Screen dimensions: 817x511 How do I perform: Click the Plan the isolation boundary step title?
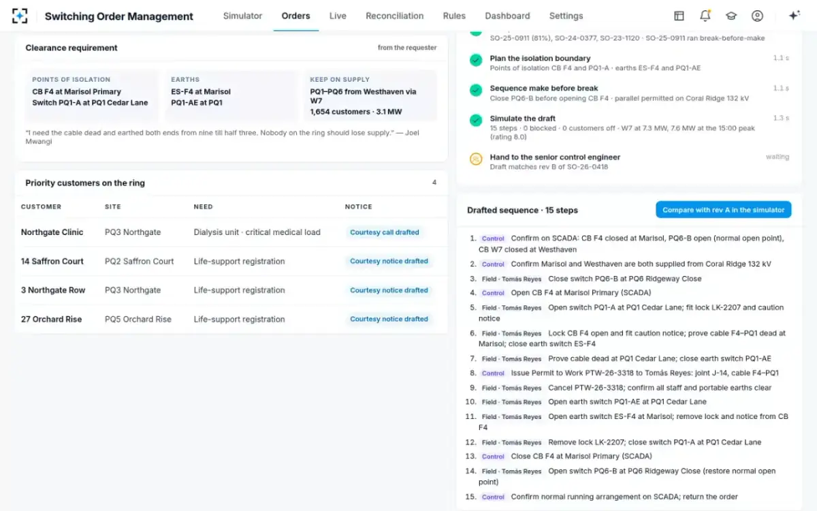(540, 59)
